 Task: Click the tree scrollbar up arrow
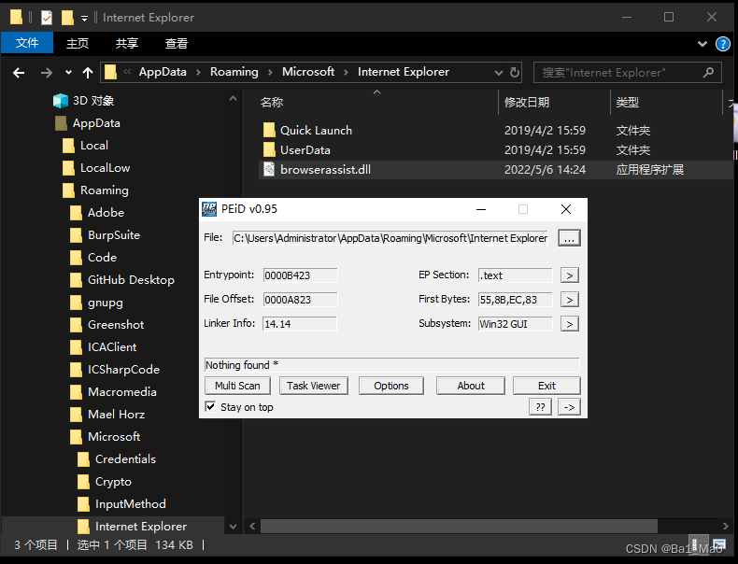point(233,99)
